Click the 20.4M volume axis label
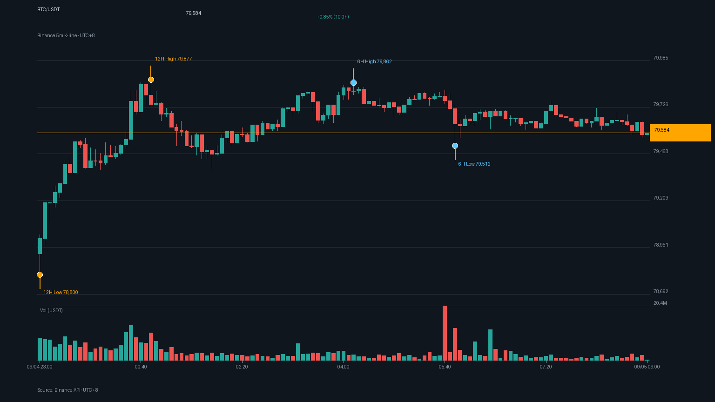The width and height of the screenshot is (715, 402). (x=660, y=303)
